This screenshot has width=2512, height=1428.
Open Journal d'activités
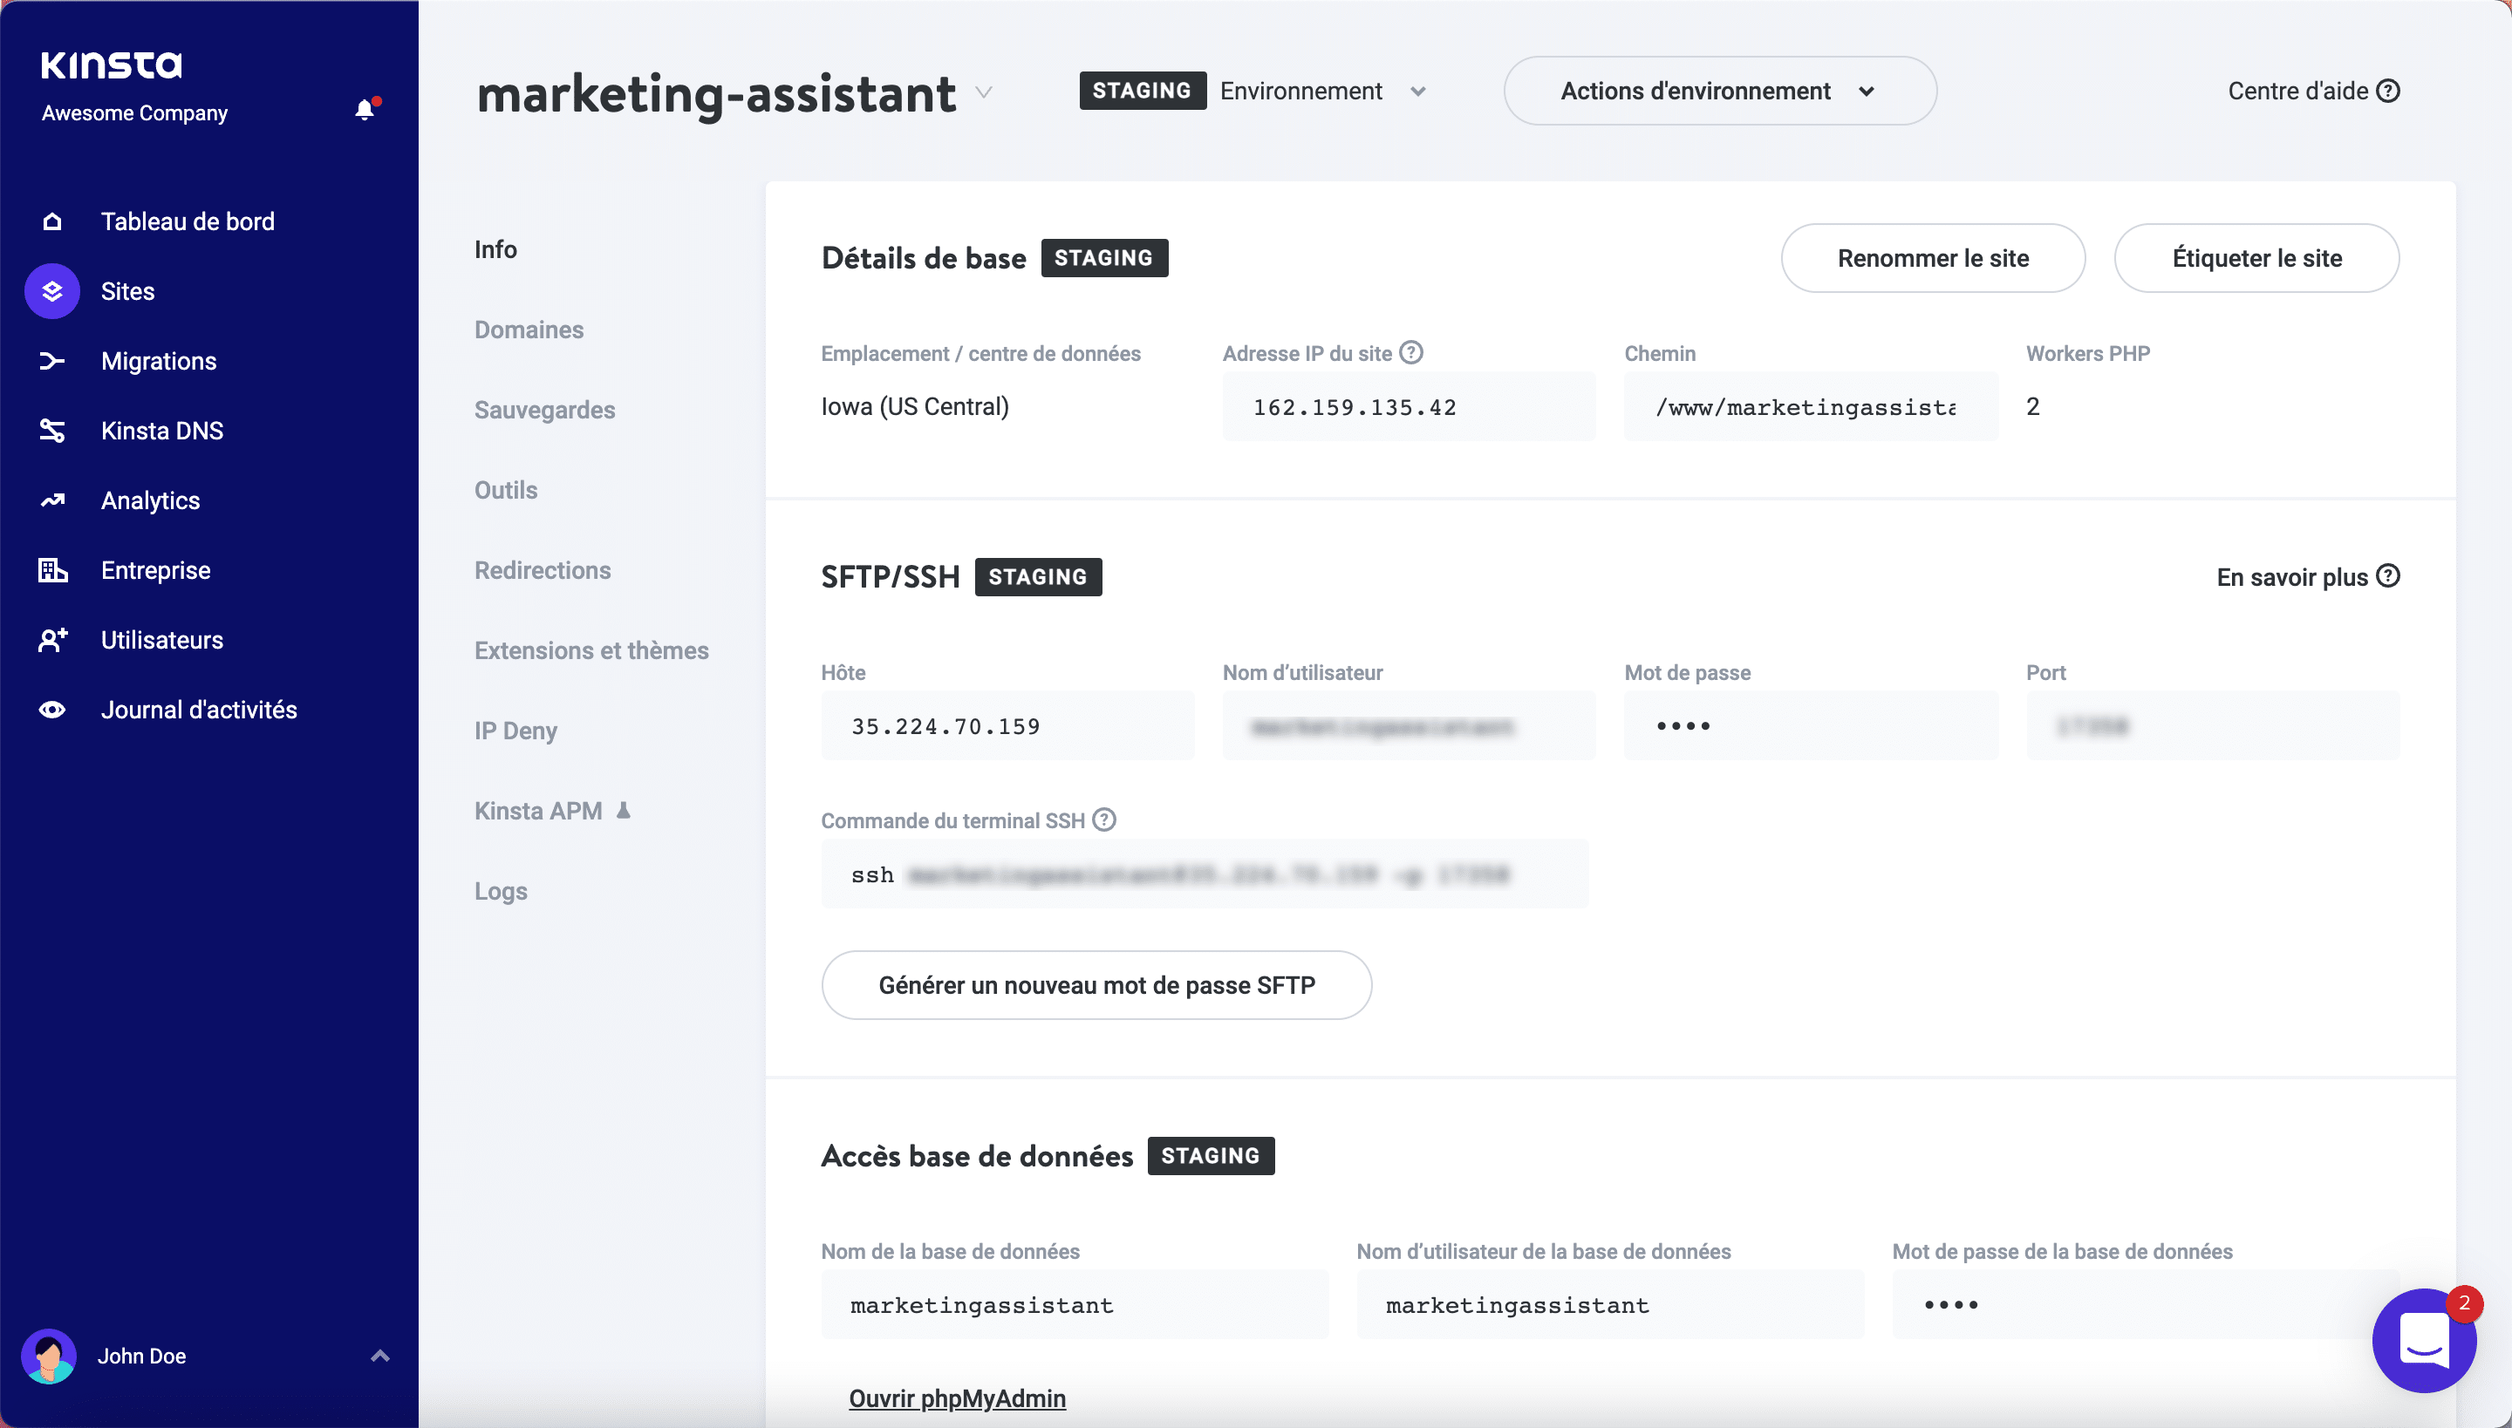198,709
